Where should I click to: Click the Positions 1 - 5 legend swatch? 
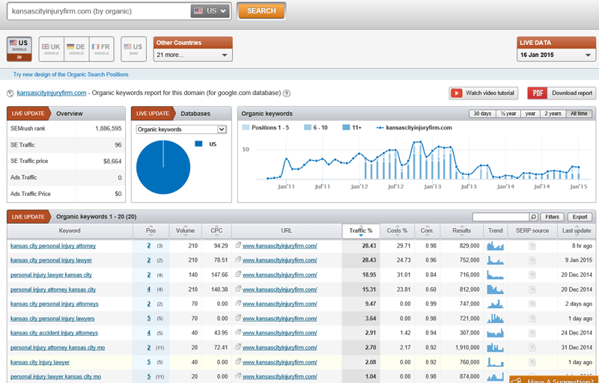pyautogui.click(x=246, y=127)
